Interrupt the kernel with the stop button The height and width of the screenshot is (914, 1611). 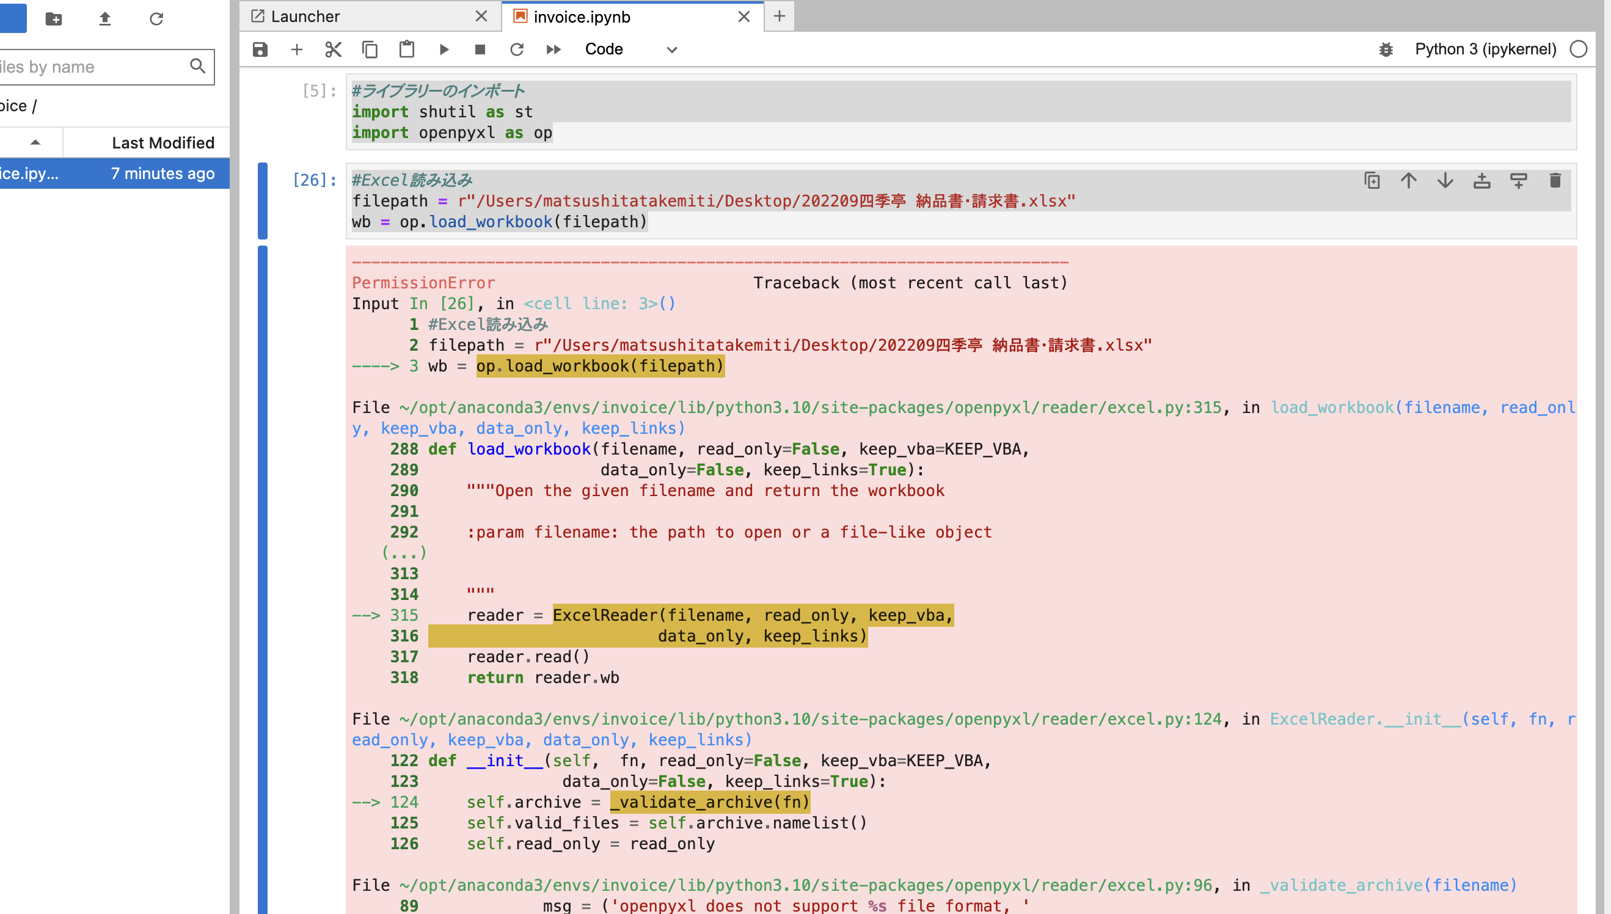(x=480, y=49)
